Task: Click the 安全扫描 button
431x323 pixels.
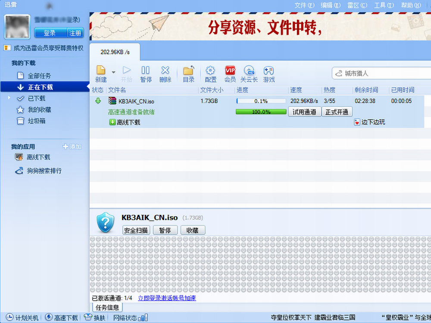Action: coord(136,230)
